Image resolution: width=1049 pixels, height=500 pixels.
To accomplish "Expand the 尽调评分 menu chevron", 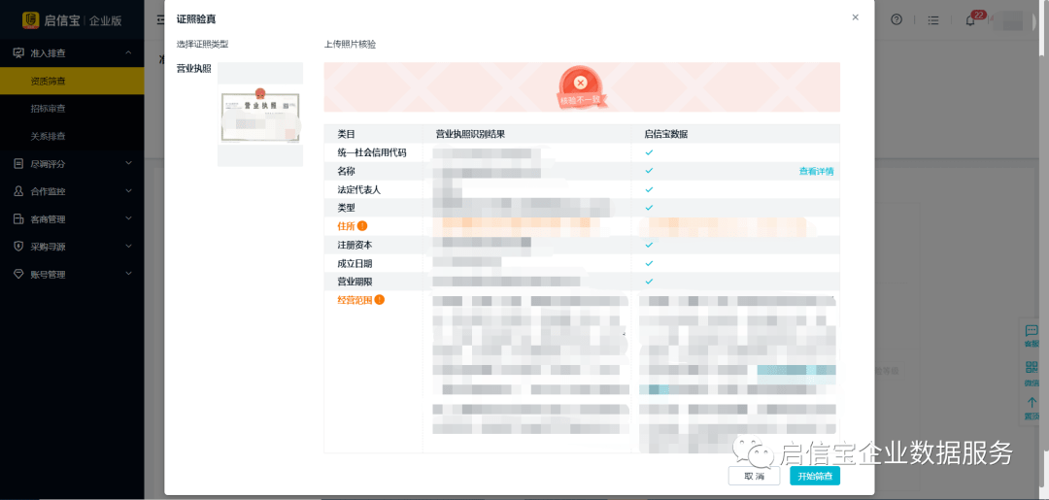I will 128,163.
